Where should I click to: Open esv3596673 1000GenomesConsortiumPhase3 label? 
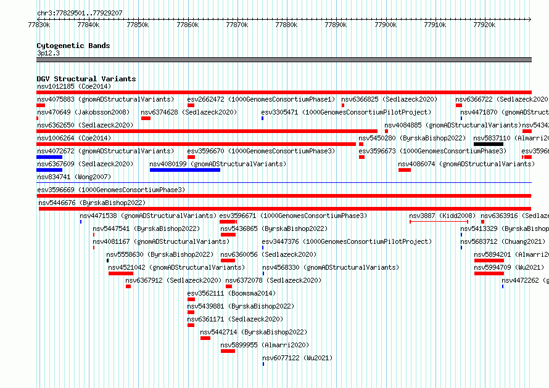pos(432,151)
